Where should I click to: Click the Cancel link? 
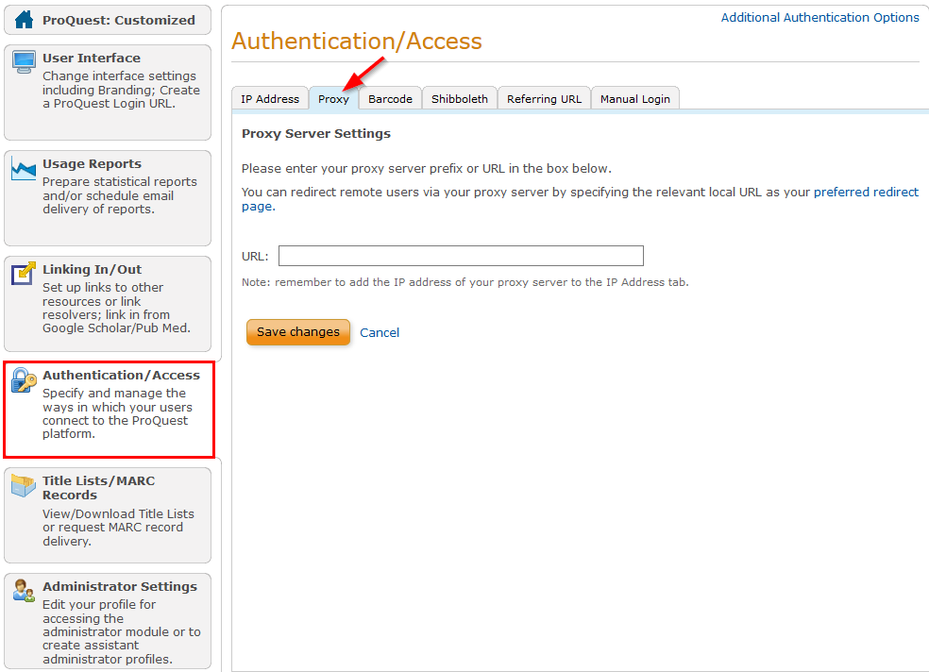point(380,332)
